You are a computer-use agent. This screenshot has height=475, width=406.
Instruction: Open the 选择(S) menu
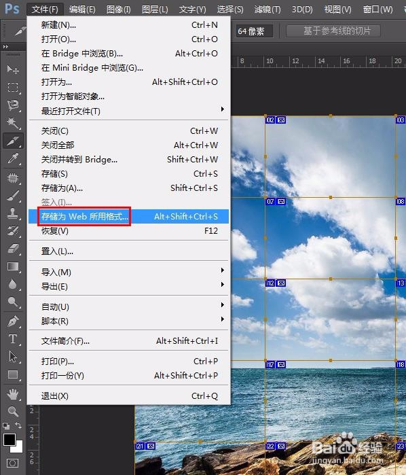coord(230,10)
